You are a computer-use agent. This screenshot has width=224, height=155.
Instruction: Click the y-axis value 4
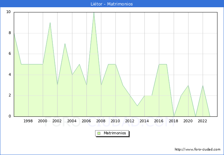(10, 74)
